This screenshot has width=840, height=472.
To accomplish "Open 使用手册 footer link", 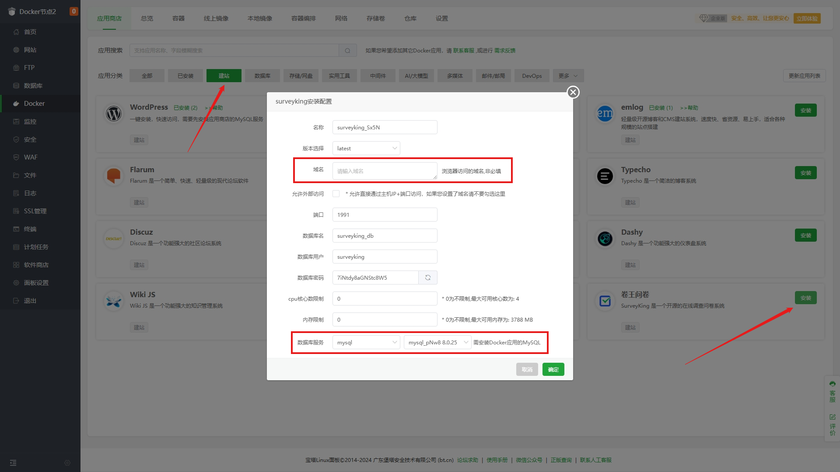I will pyautogui.click(x=497, y=460).
